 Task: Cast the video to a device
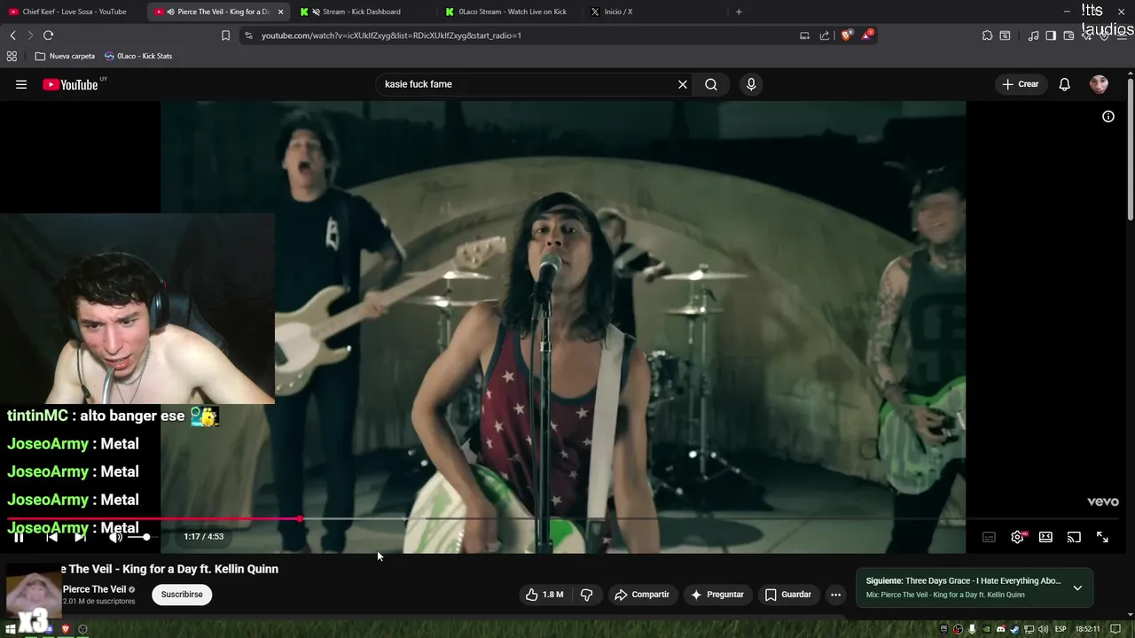point(1074,537)
